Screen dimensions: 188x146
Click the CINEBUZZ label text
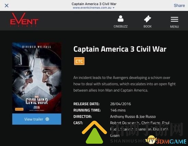click(x=121, y=27)
